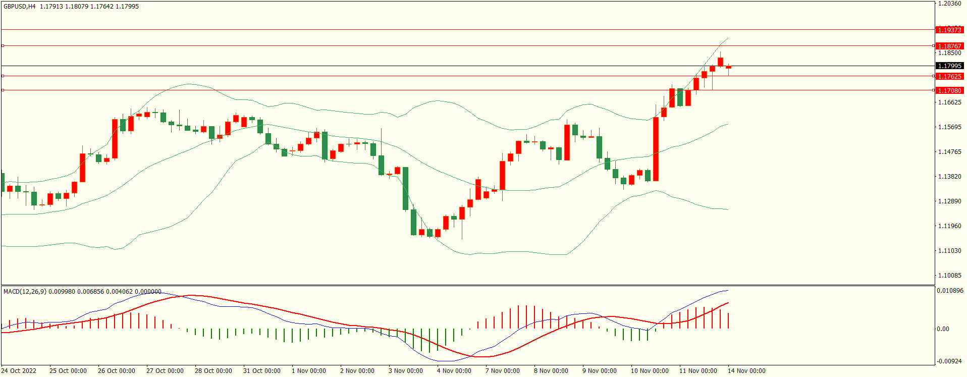Select the MACD(12,26,9) indicator label

[x=25, y=292]
